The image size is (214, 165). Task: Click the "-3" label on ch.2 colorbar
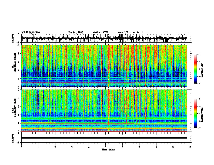tap(199, 99)
